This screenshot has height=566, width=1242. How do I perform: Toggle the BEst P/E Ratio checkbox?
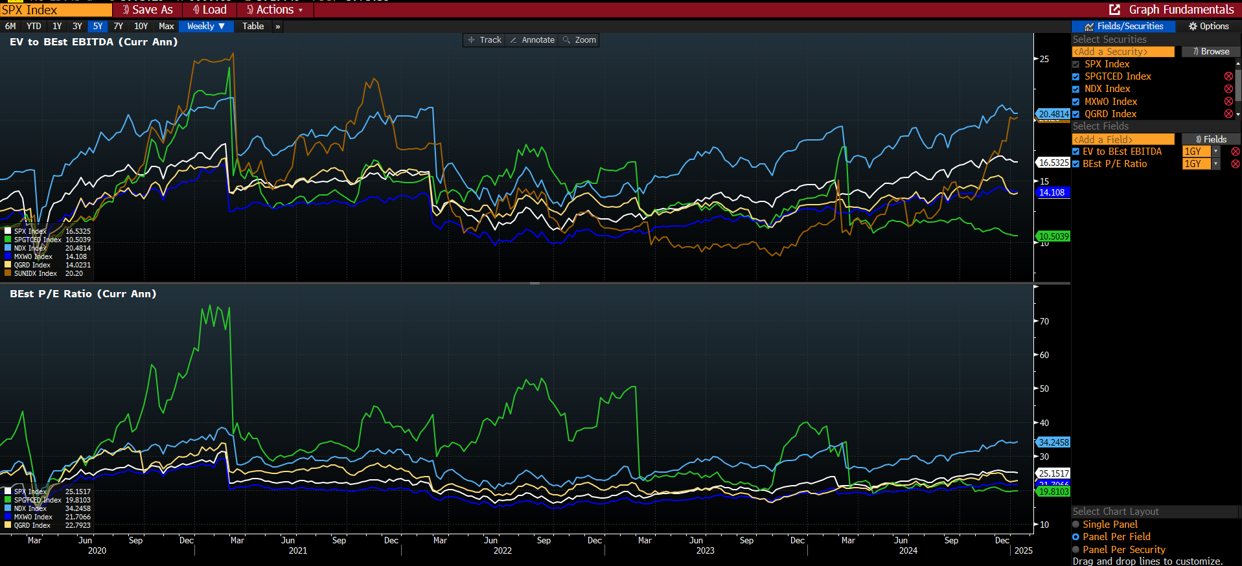pos(1076,164)
